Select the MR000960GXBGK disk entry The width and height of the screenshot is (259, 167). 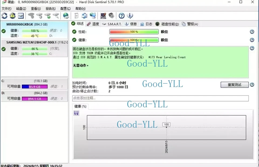click(x=34, y=30)
